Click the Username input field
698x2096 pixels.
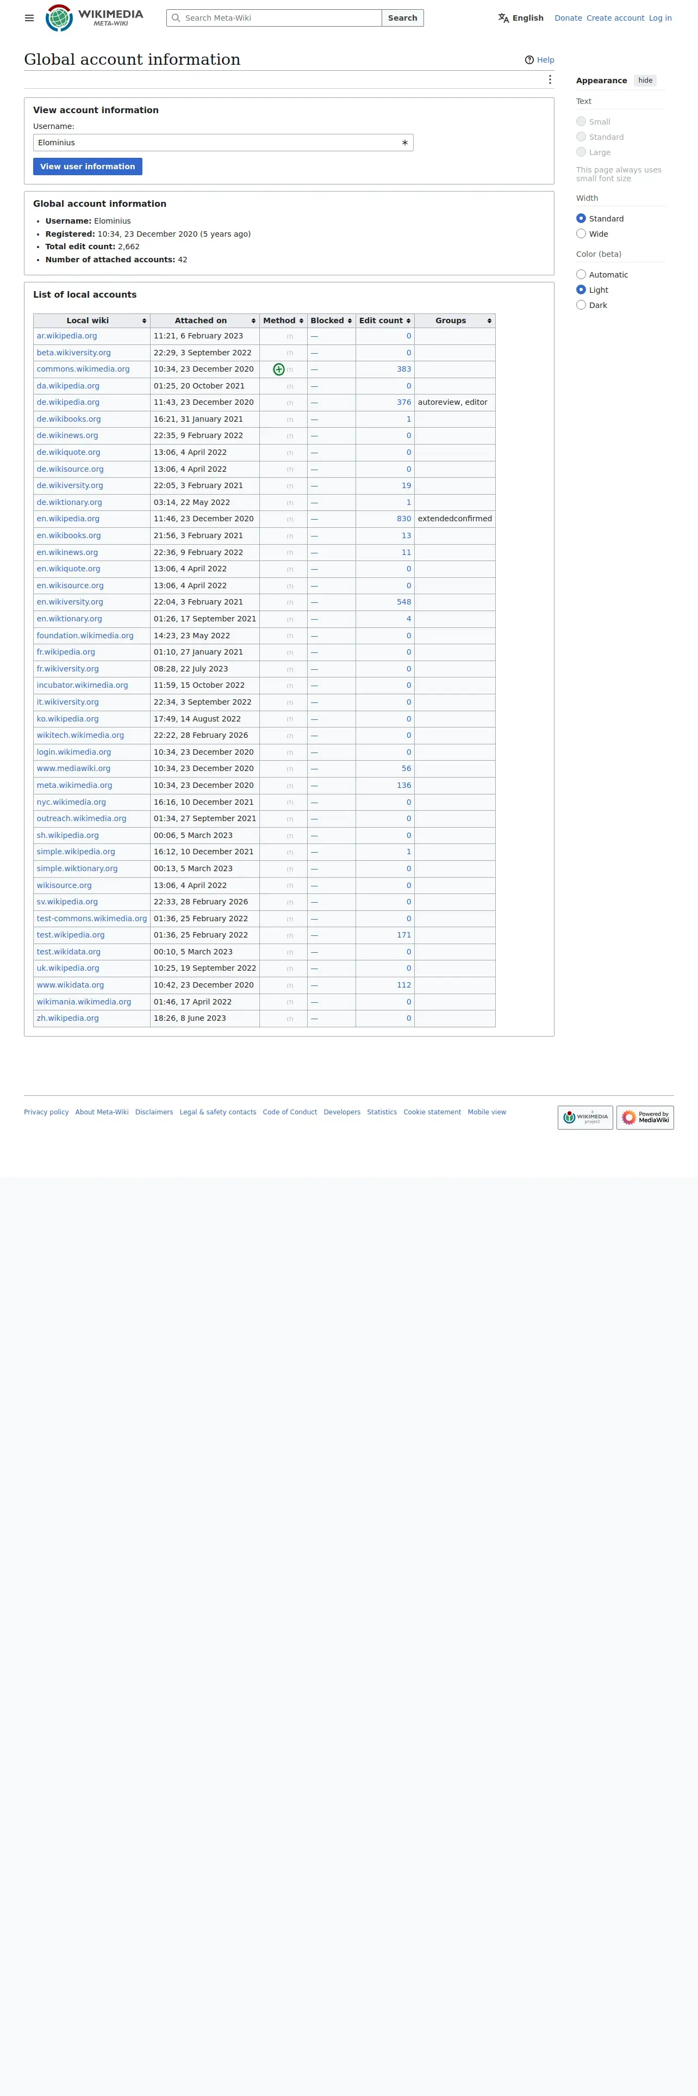coord(223,143)
